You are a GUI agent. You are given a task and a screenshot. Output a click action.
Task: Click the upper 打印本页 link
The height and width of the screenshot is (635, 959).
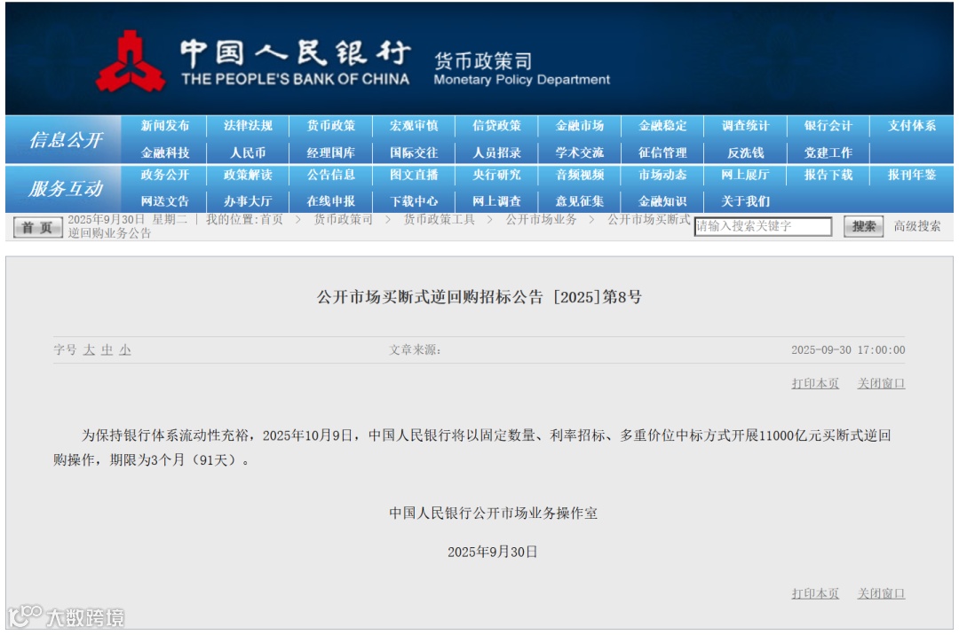815,383
